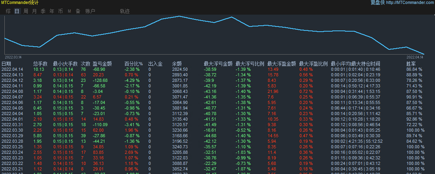Open the 月 monthly tab
This screenshot has width=435, height=174.
[35, 11]
